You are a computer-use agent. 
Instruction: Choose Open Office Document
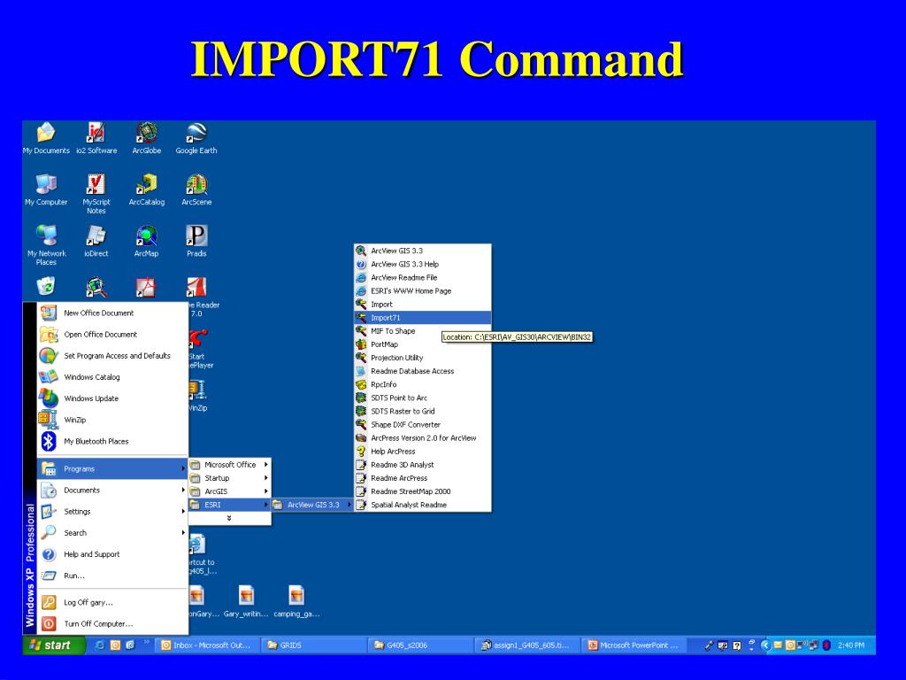112,334
